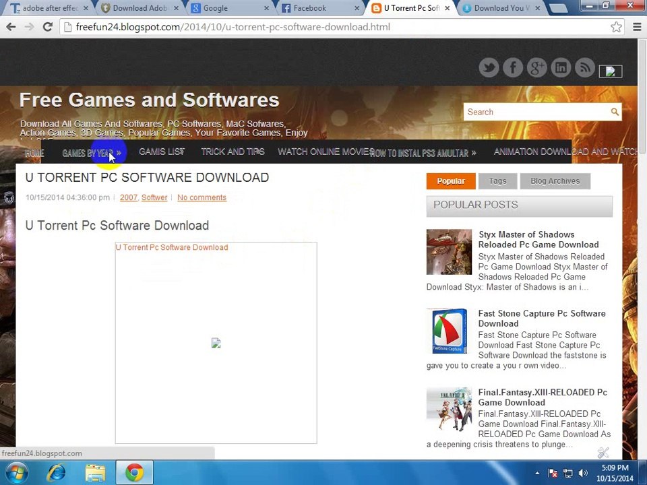
Task: Open the No comments link
Action: [x=202, y=197]
